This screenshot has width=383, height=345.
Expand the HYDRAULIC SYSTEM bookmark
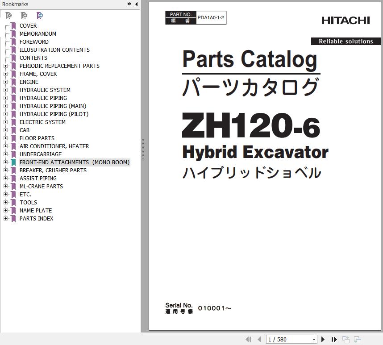(5, 90)
